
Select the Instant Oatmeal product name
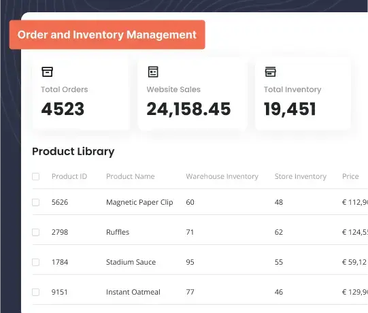[x=133, y=292]
